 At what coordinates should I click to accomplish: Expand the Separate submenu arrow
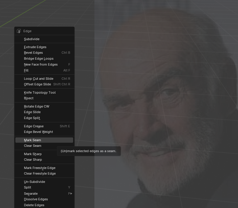[71, 194]
